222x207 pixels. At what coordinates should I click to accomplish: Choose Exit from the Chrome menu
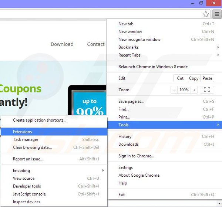point(165,195)
